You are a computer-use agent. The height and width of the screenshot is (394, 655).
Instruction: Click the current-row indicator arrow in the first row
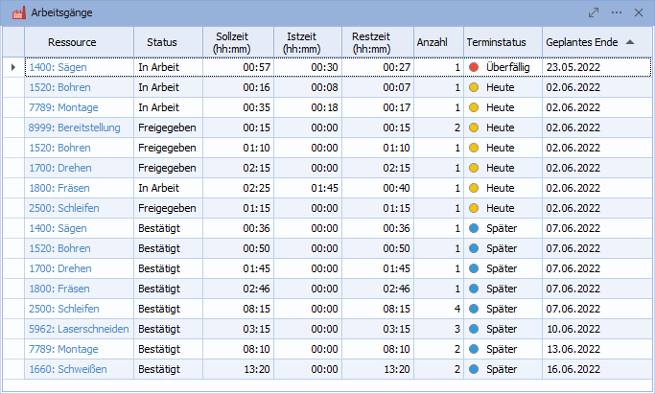[x=12, y=67]
